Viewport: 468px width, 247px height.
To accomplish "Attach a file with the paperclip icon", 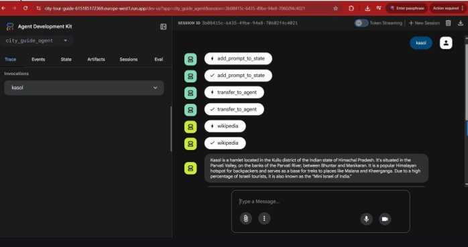I will pyautogui.click(x=246, y=219).
